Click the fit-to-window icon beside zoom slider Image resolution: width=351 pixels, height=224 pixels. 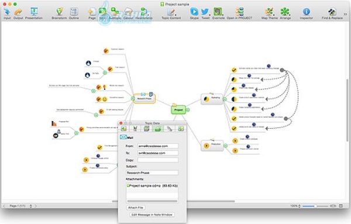point(333,206)
